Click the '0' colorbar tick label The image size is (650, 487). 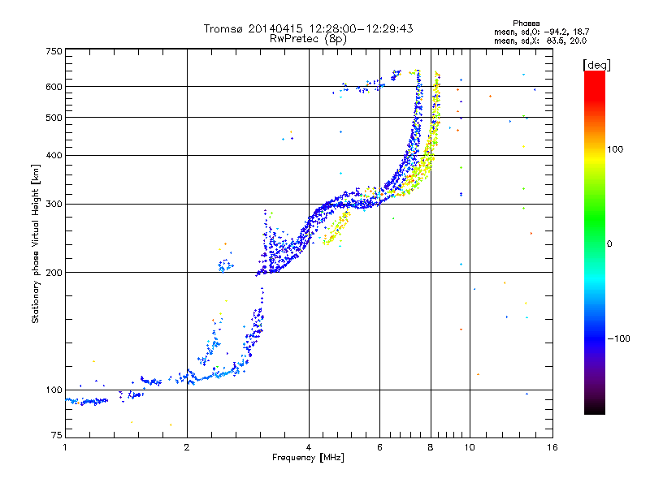(609, 244)
